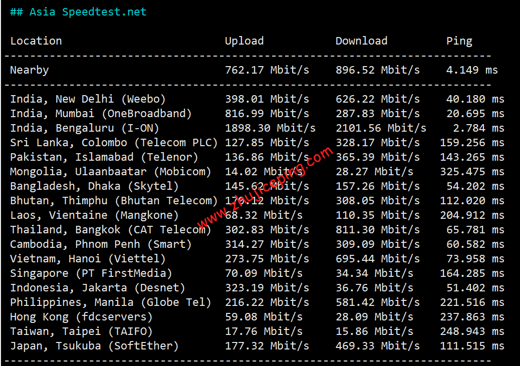Click Singapore upload '70.09 Mbit/s'

point(264,273)
